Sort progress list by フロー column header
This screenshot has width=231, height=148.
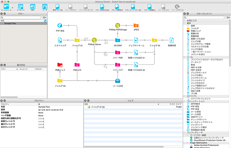[x=10, y=69]
